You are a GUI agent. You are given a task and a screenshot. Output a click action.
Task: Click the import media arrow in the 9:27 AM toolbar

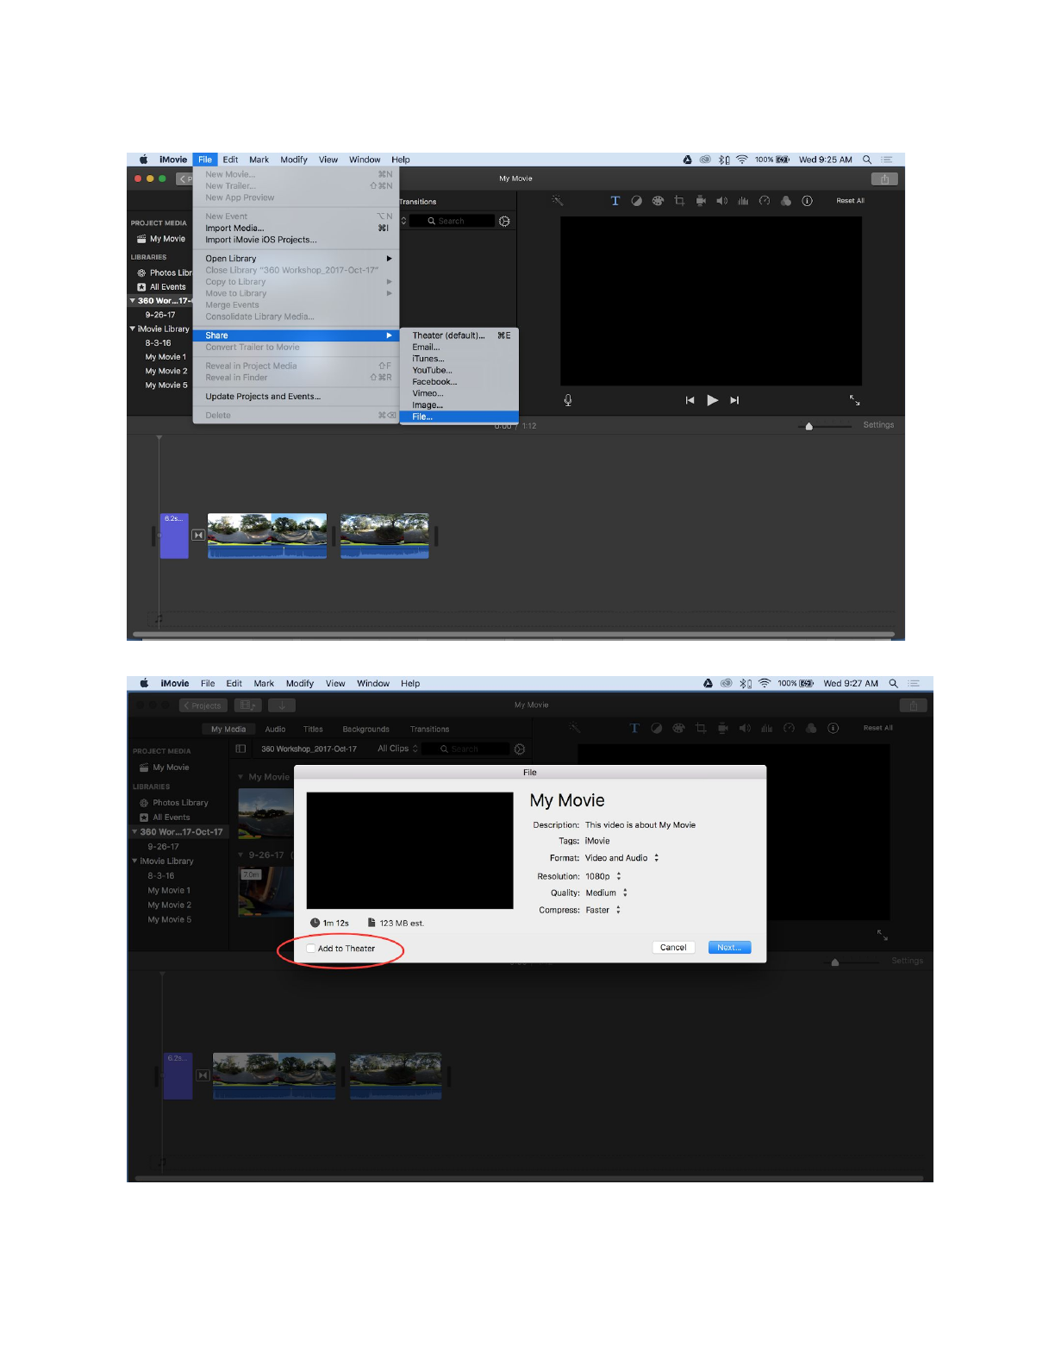click(281, 705)
